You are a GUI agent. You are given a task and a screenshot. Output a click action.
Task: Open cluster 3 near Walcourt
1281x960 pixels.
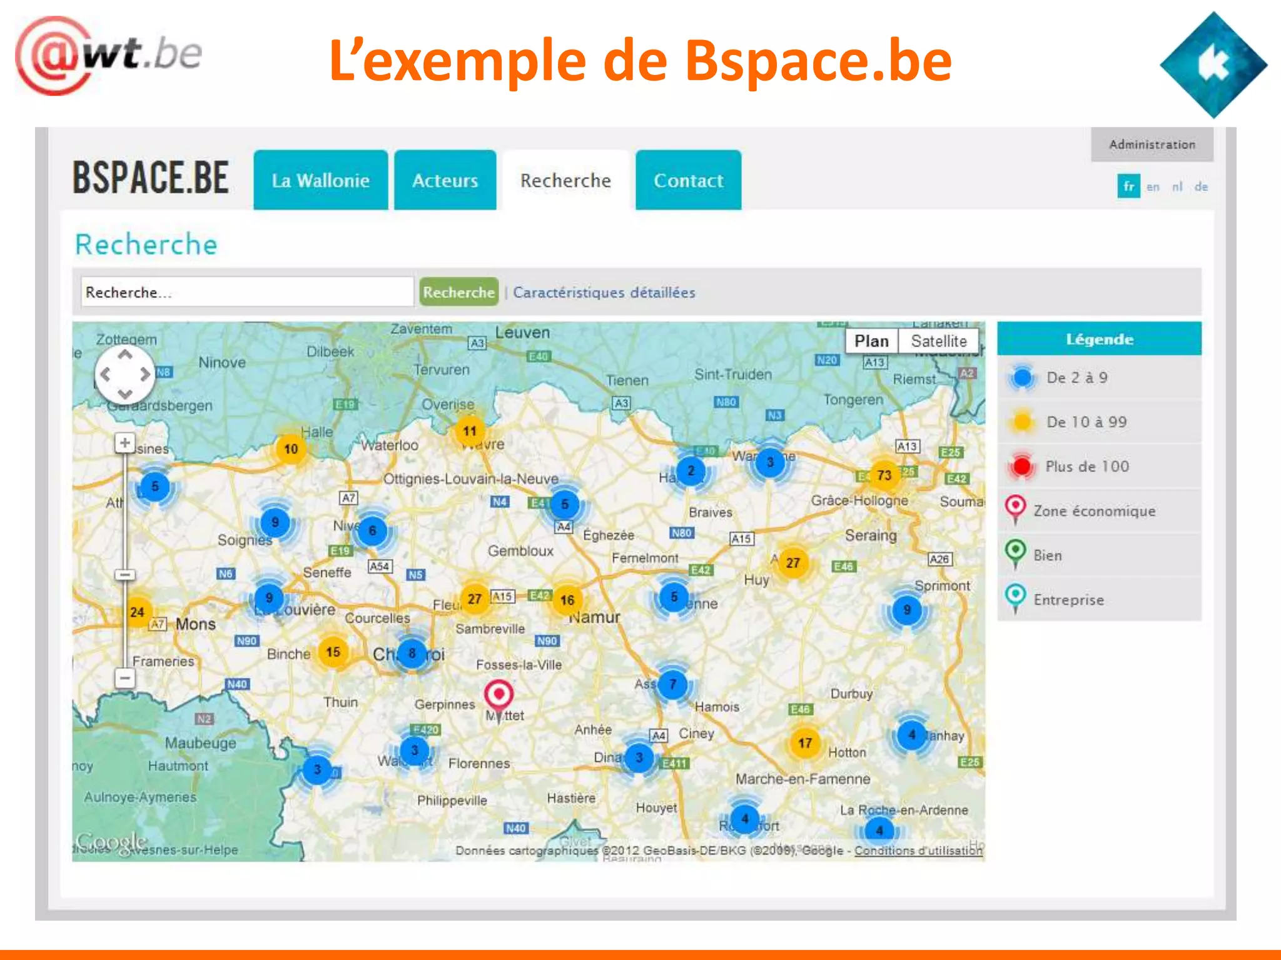click(414, 750)
